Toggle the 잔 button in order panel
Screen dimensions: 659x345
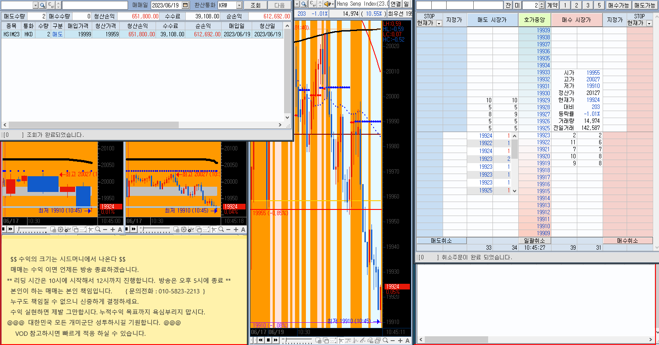point(508,5)
